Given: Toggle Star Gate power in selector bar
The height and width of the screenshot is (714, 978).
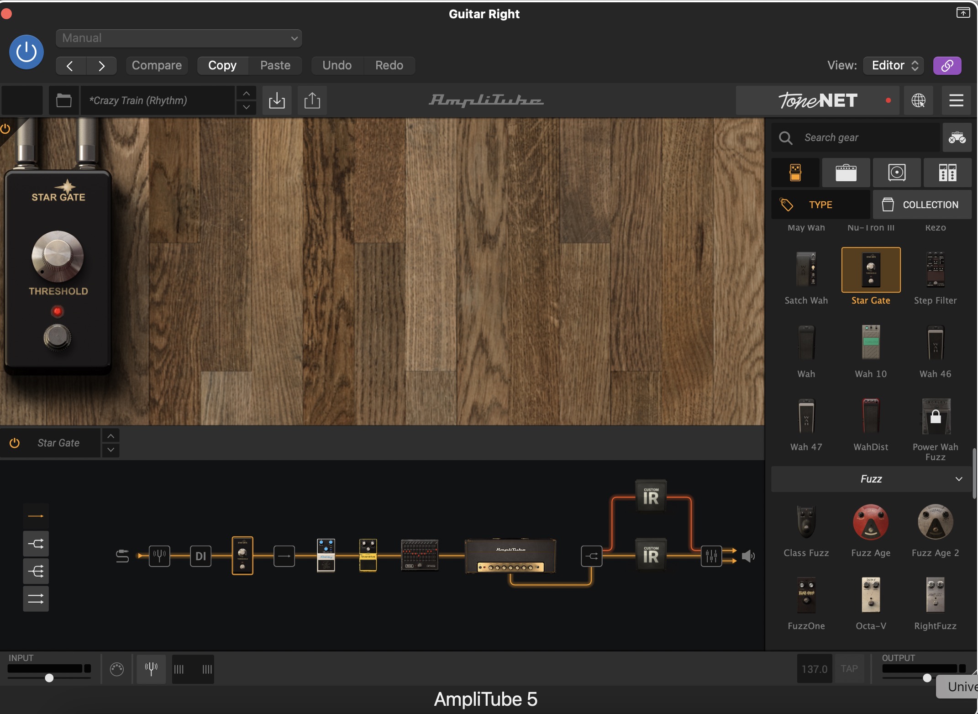Looking at the screenshot, I should click(x=15, y=443).
